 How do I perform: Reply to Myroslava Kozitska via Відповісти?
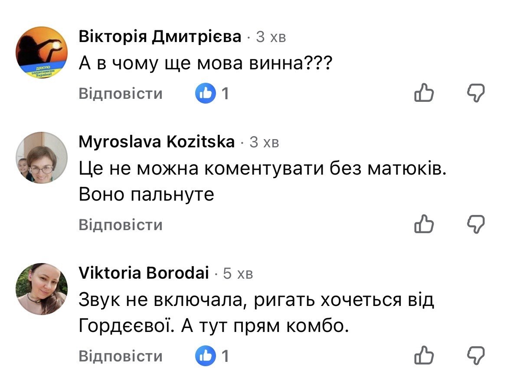click(x=121, y=224)
